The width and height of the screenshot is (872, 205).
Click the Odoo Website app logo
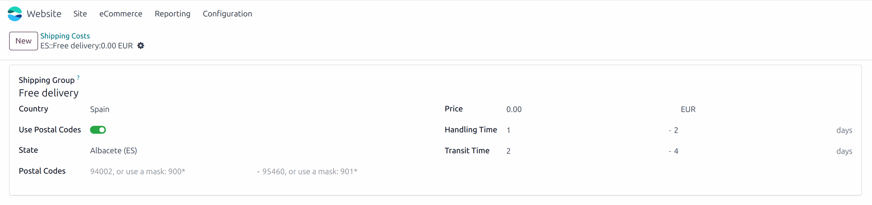click(x=15, y=14)
